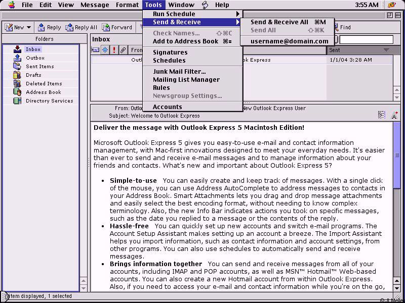
Task: Select Sent Items folder label
Action: pos(40,66)
